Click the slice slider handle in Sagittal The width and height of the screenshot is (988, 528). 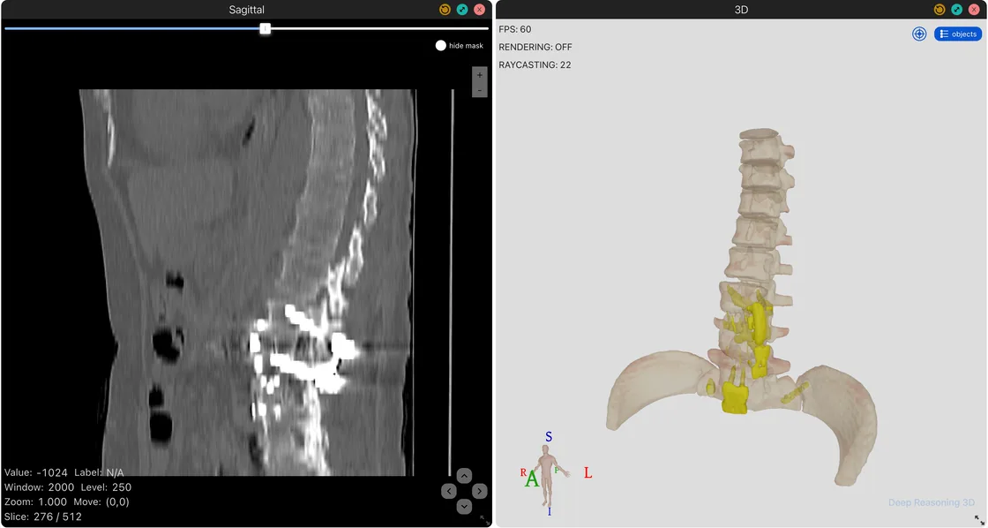coord(266,28)
